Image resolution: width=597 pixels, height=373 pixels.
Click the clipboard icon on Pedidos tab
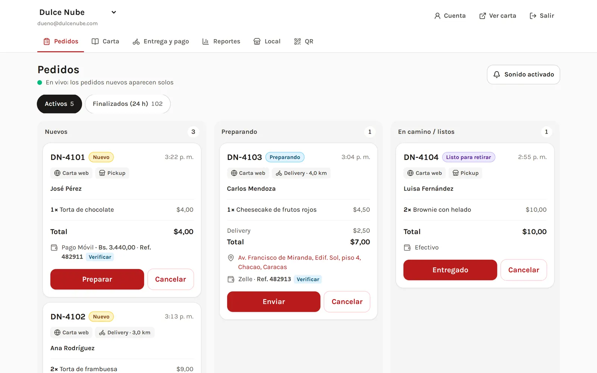pos(47,41)
